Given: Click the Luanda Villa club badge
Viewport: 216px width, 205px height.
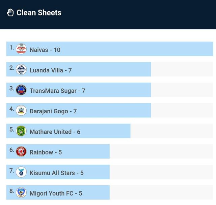Looking at the screenshot, I should [x=21, y=70].
